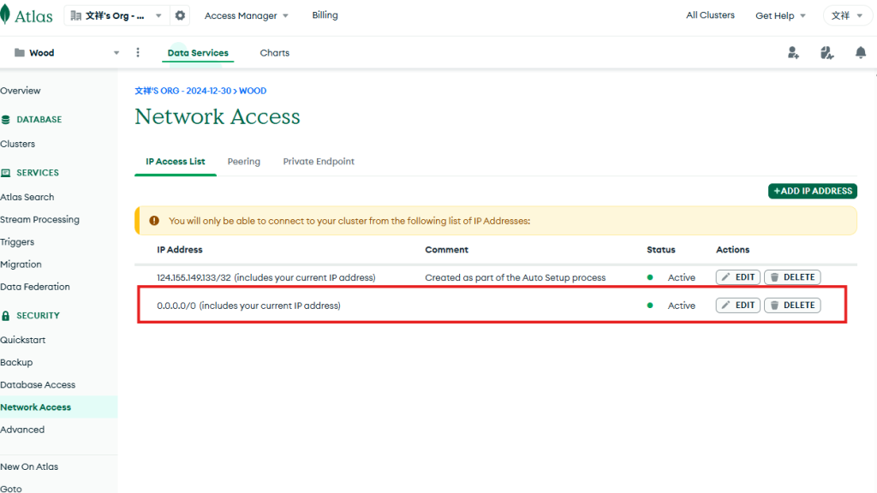Image resolution: width=877 pixels, height=493 pixels.
Task: Expand the Access Manager menu
Action: pyautogui.click(x=246, y=15)
